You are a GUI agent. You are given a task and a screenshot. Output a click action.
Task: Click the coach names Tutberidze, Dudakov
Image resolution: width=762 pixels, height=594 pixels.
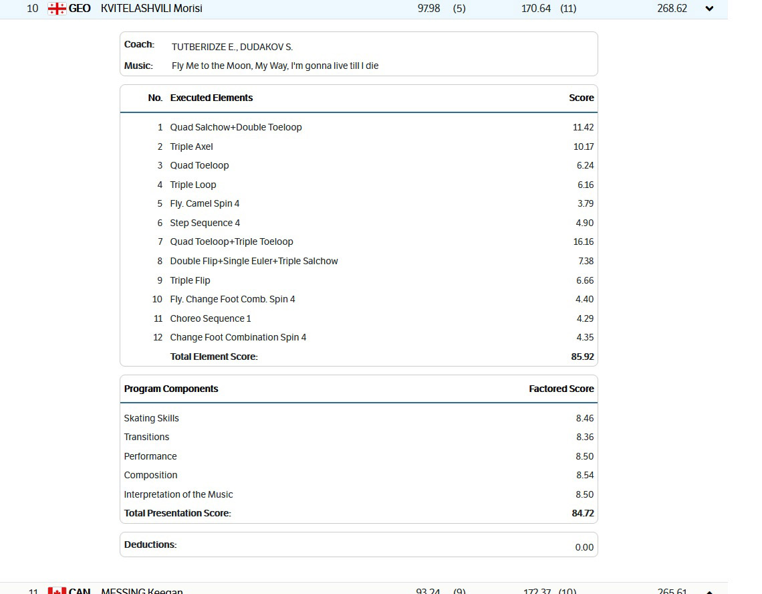232,47
